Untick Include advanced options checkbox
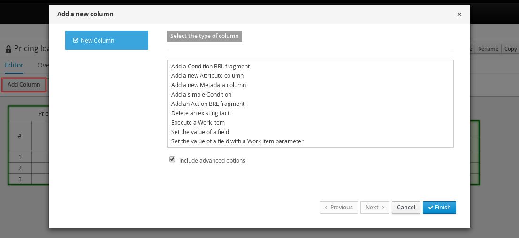 (172, 160)
